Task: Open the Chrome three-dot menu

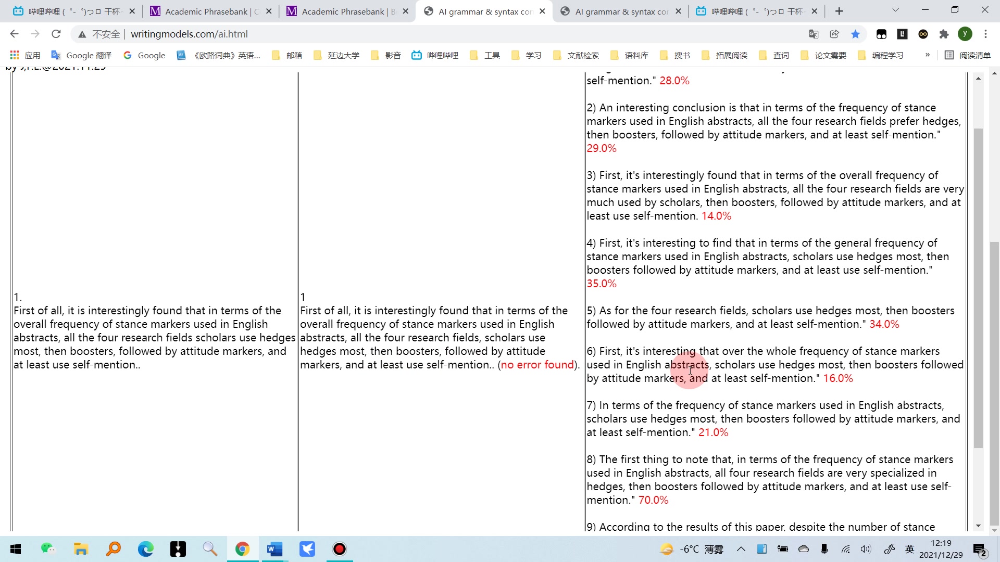Action: (x=985, y=34)
